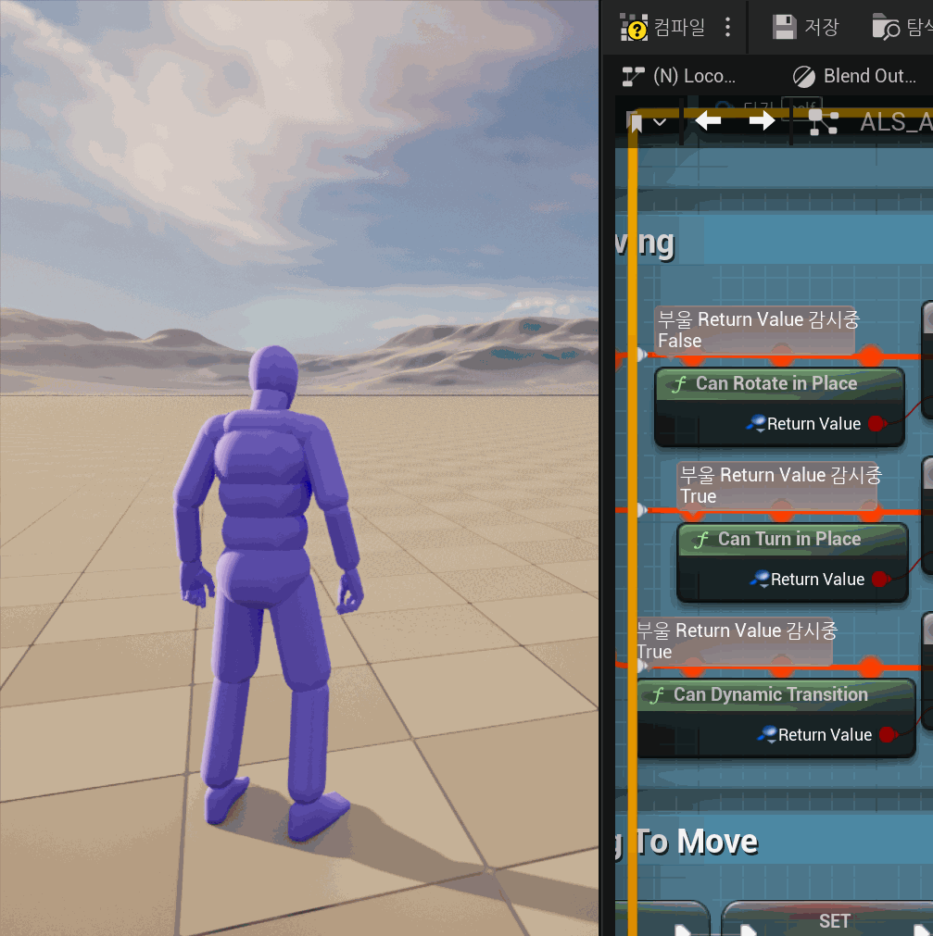Switch to the Blend Out... tab
This screenshot has width=933, height=936.
point(854,77)
